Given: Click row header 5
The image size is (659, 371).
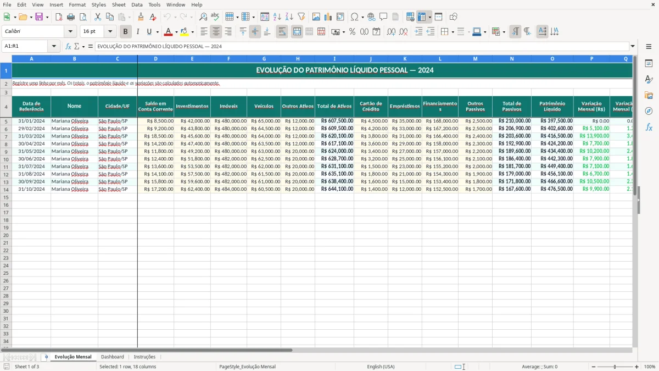Looking at the screenshot, I should [x=6, y=121].
